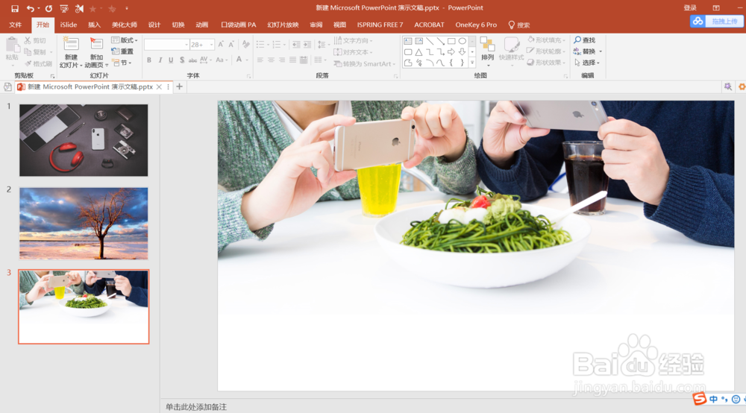This screenshot has width=746, height=413.
Task: Switch to the iSlide tab
Action: point(69,25)
